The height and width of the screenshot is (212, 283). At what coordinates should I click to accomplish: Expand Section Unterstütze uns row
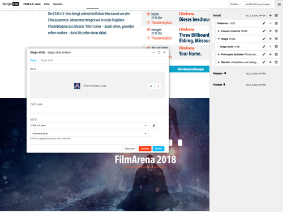pos(218,62)
